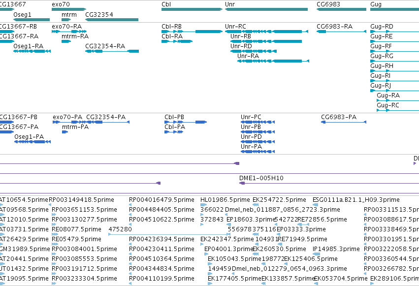419x286 pixels.
Task: Select EST EK125406.5prime
Action: point(286,264)
